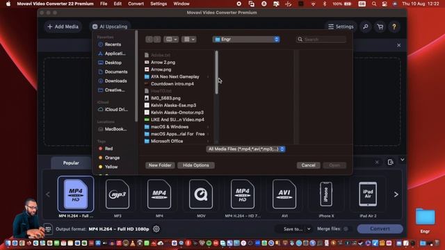Select the MOV QuickTime preset

click(x=201, y=194)
